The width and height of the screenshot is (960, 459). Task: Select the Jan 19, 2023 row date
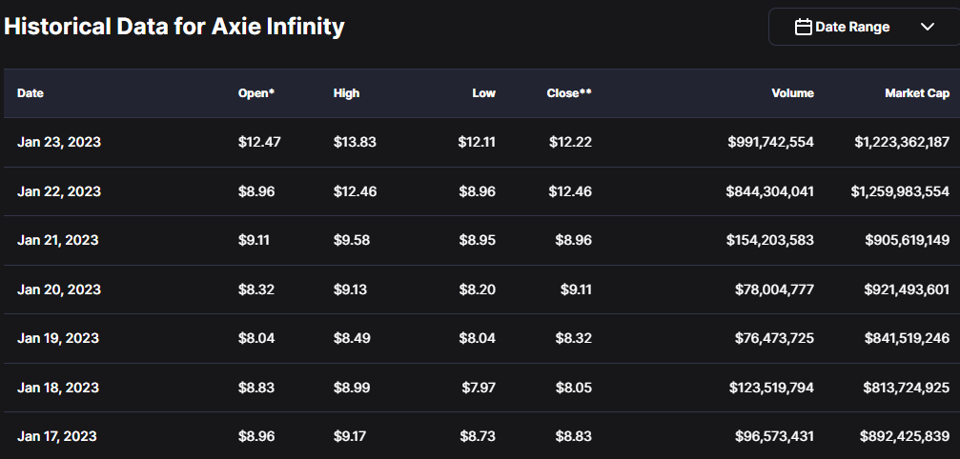pyautogui.click(x=58, y=338)
